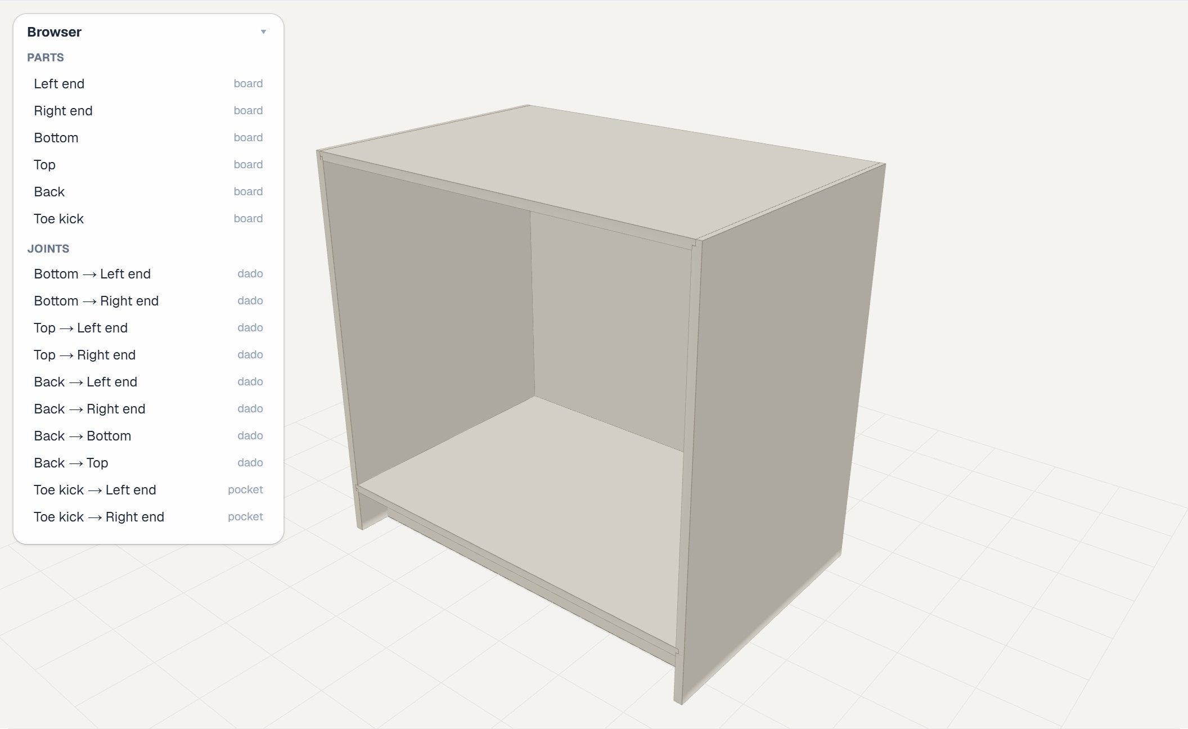Select the Toe kick part

tap(148, 219)
